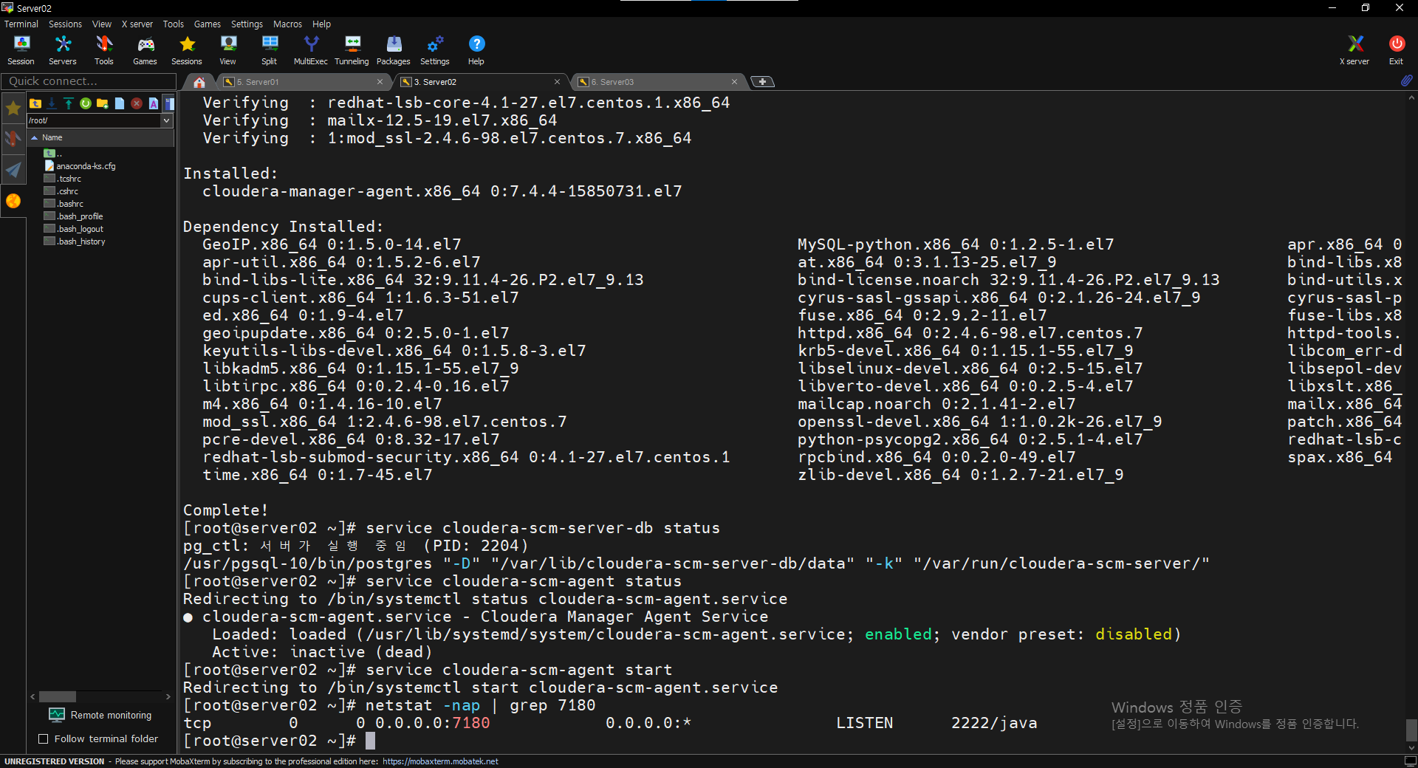Click the red Exit power icon

pyautogui.click(x=1397, y=50)
